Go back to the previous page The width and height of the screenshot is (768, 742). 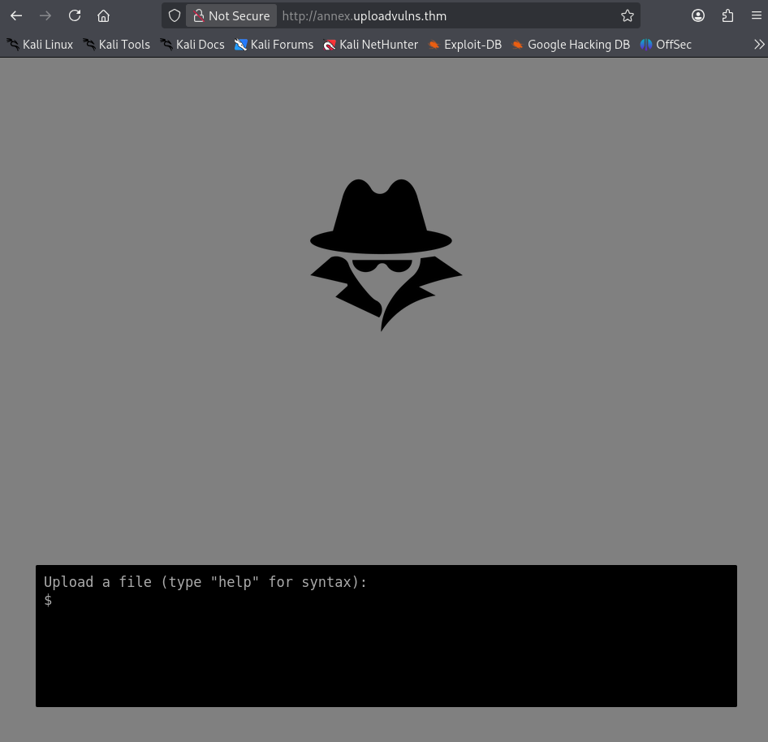pyautogui.click(x=16, y=15)
